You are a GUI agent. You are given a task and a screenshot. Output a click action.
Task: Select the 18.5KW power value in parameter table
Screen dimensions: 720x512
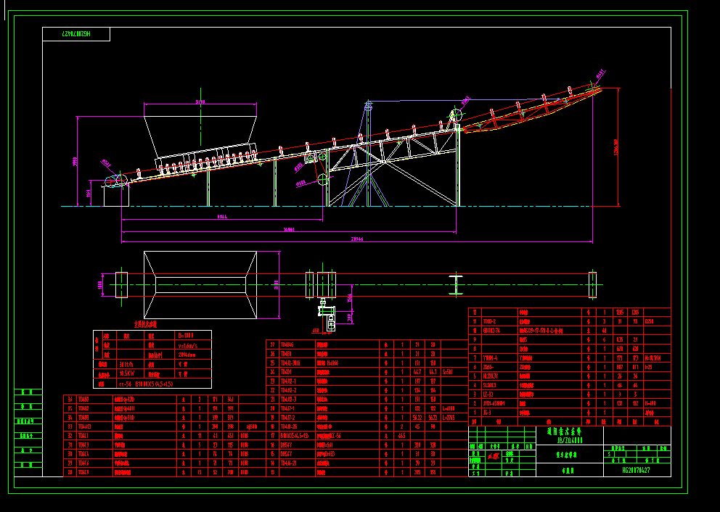click(x=128, y=374)
